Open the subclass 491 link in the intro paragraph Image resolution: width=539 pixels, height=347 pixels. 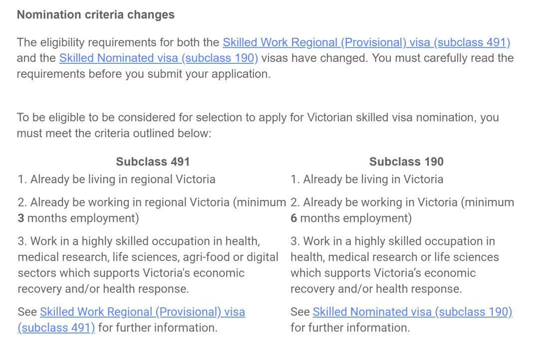[x=366, y=42]
